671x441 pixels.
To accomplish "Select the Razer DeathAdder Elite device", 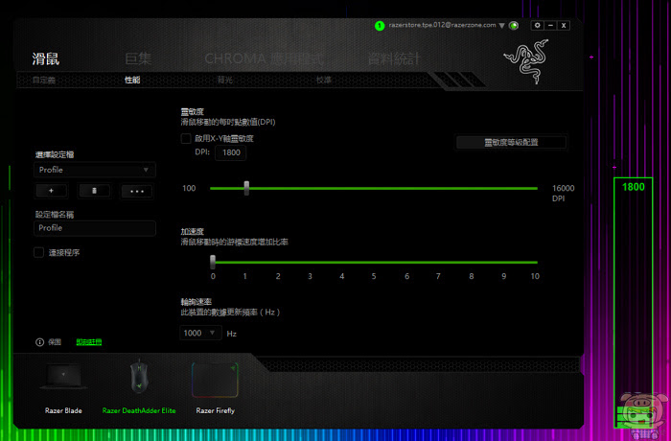I will tap(139, 387).
